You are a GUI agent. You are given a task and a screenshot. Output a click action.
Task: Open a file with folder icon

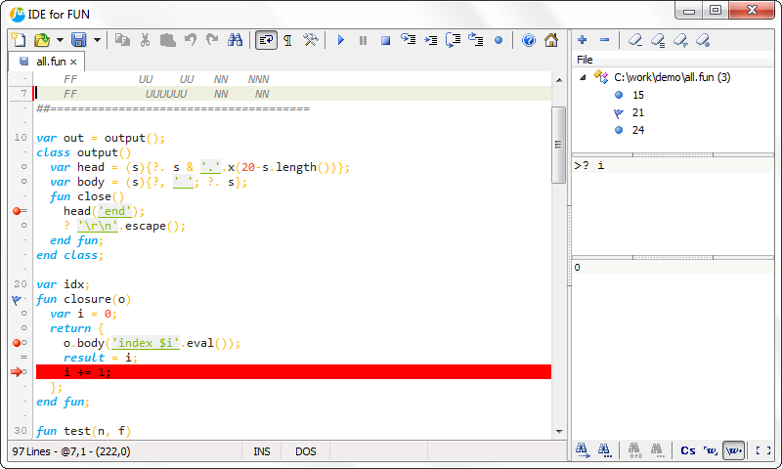click(42, 40)
